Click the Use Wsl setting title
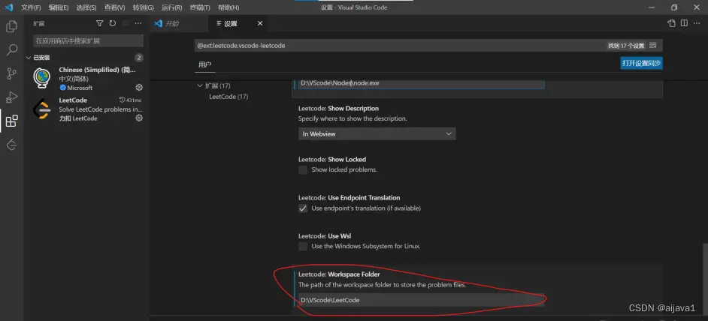Image resolution: width=708 pixels, height=321 pixels. pyautogui.click(x=325, y=236)
